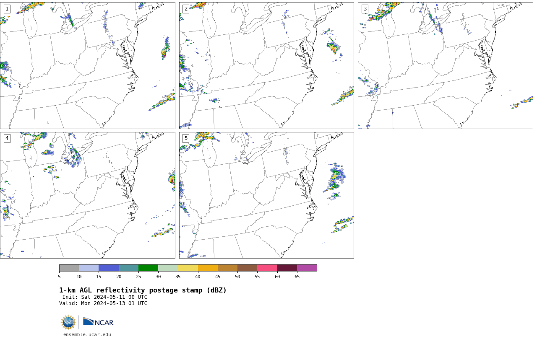The image size is (537, 339).
Task: Click the 20 tick label on colorbar
Action: (x=119, y=277)
